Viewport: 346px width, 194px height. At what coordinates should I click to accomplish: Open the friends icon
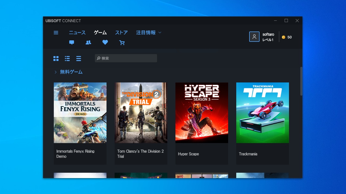(x=88, y=42)
